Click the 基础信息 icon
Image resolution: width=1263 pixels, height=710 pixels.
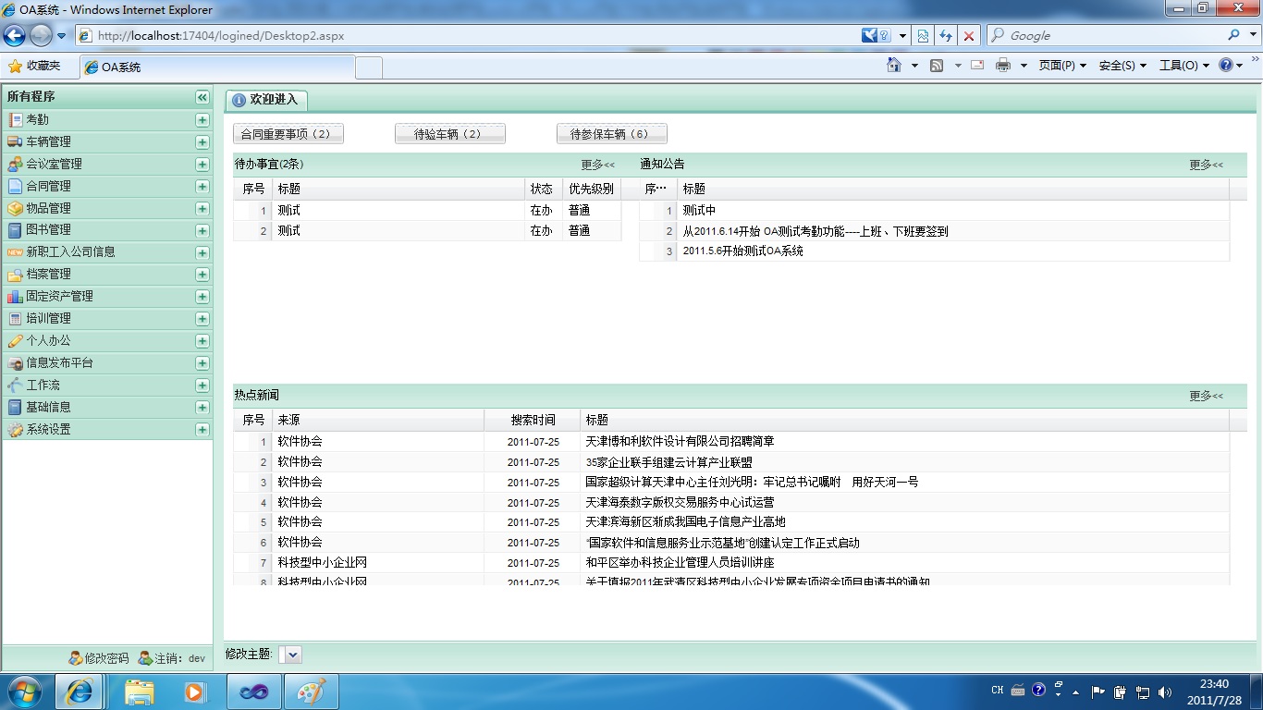coord(15,407)
